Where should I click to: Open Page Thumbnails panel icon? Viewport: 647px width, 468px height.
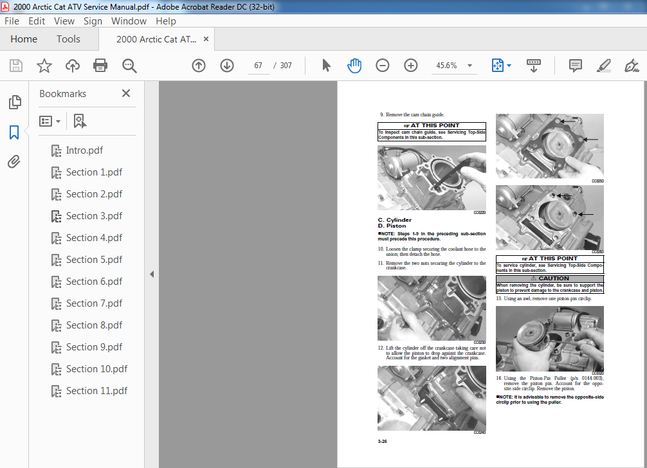(x=14, y=102)
